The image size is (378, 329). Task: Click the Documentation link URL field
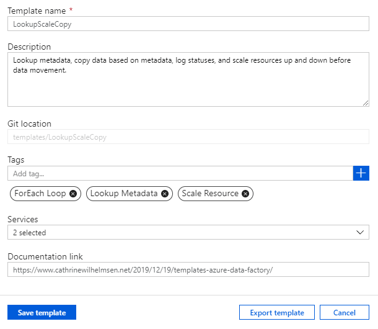[x=188, y=269]
